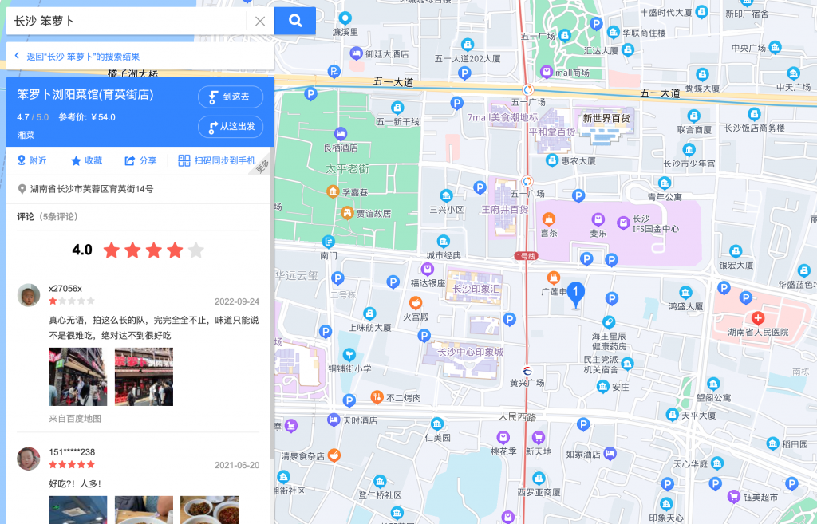Select 扫码同步到手机 to sync by QR code
Viewport: 817px width, 524px height.
[x=217, y=160]
